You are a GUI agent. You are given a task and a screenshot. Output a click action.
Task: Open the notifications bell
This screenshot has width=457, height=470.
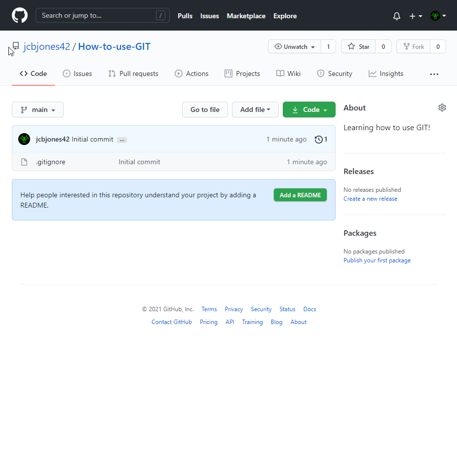[396, 16]
